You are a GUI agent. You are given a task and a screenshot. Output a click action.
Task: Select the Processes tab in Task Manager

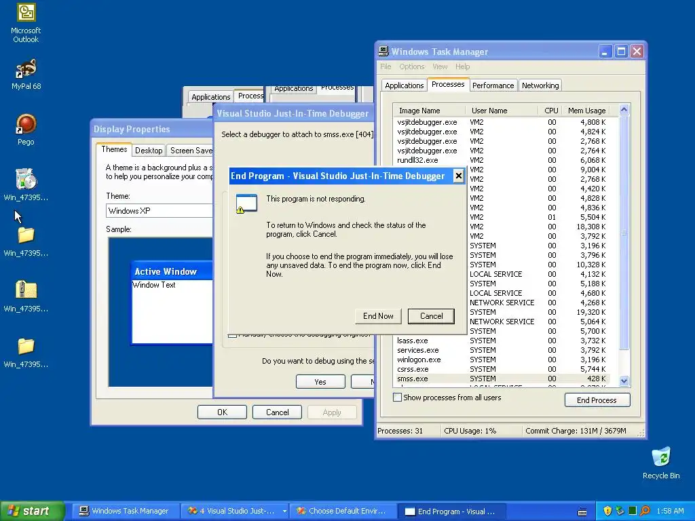(448, 84)
